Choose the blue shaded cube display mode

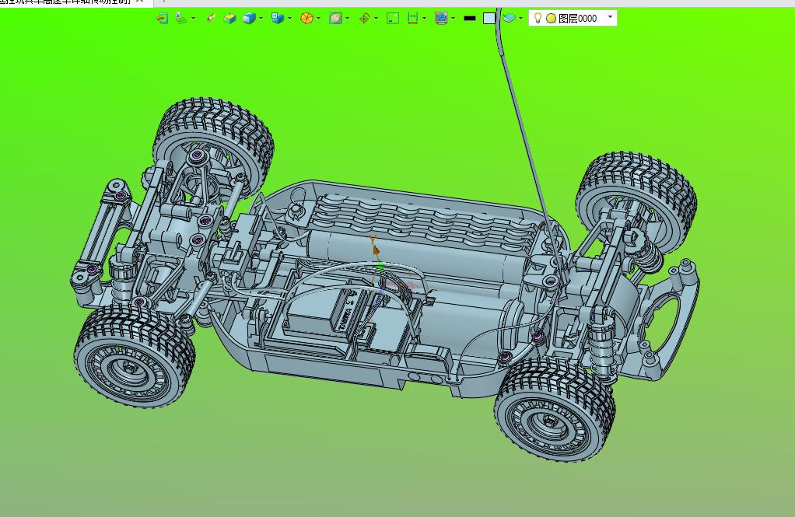click(248, 18)
